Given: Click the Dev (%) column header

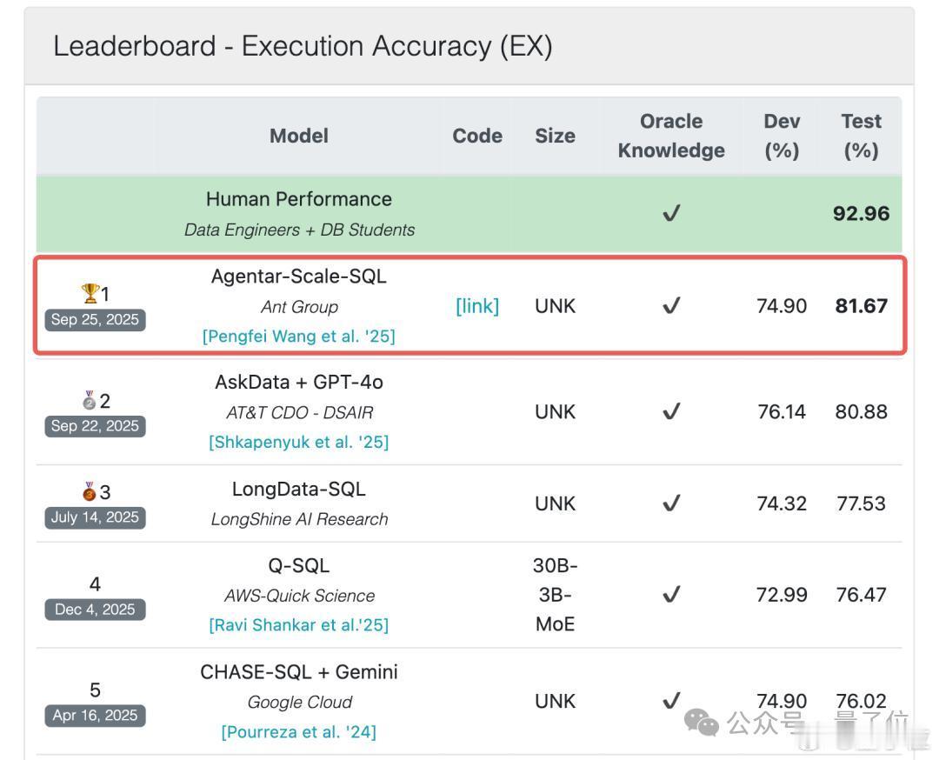Looking at the screenshot, I should tap(782, 136).
